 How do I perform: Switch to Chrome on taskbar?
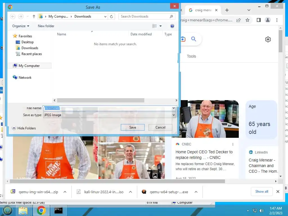pyautogui.click(x=41, y=210)
